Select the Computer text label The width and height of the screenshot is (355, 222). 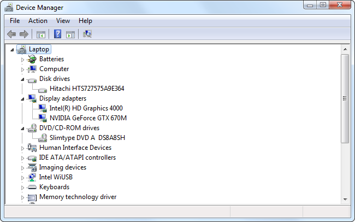(x=54, y=69)
